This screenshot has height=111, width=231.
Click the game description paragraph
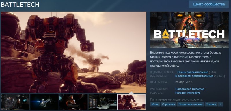[185, 59]
